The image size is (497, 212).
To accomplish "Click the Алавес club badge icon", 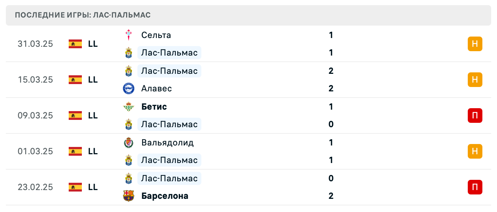I will coord(128,88).
